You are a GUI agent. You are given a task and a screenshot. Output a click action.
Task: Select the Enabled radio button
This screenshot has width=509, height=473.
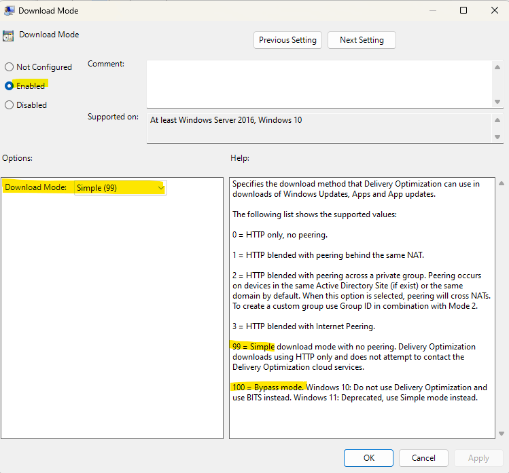click(x=9, y=86)
